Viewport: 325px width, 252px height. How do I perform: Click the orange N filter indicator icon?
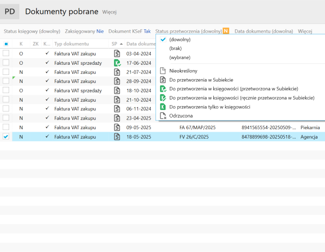pos(226,31)
